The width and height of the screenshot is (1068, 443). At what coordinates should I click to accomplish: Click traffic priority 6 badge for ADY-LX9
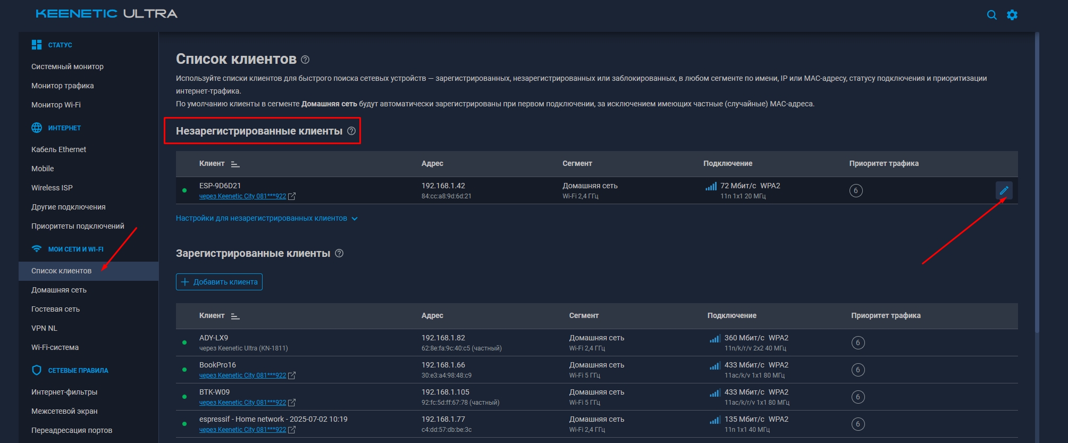tap(857, 342)
